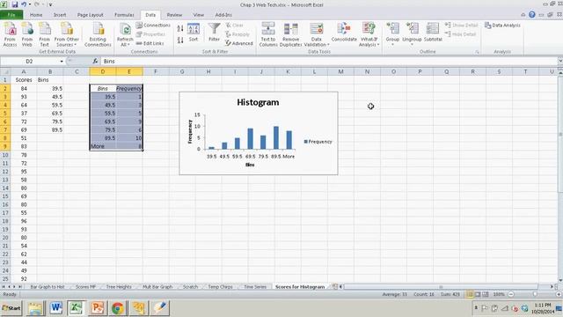This screenshot has width=563, height=317.
Task: Switch to View ribbon tab
Action: tap(198, 15)
